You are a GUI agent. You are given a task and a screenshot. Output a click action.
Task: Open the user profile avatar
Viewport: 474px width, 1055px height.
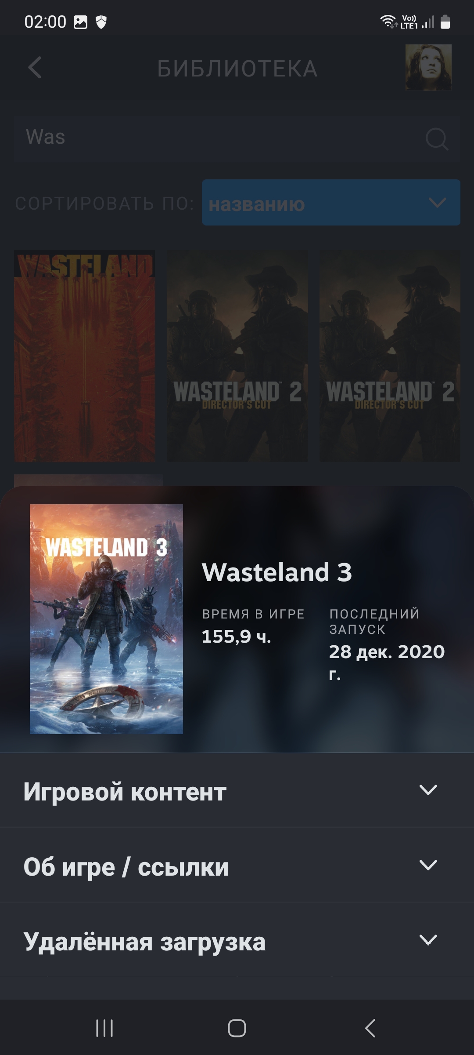(x=428, y=67)
